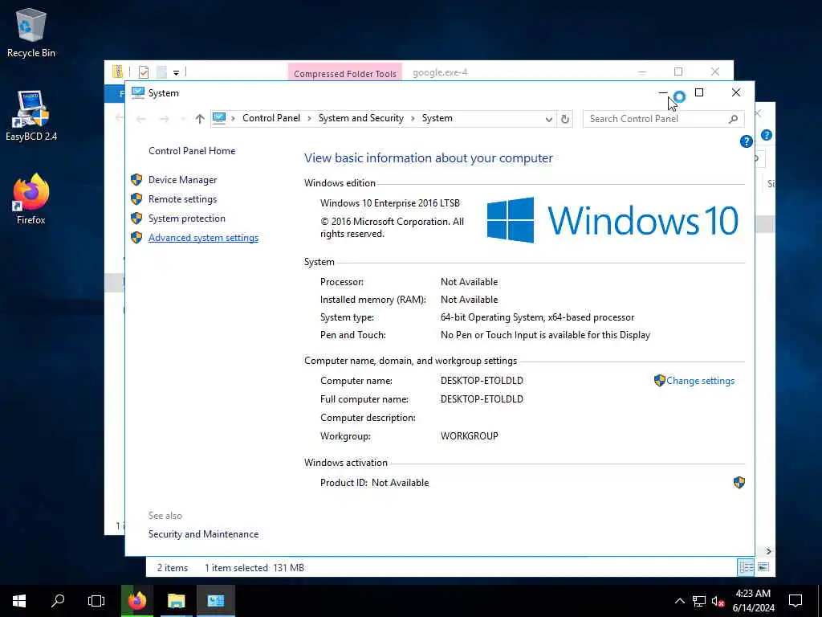Expand the address bar history dropdown
The height and width of the screenshot is (617, 822).
point(548,119)
